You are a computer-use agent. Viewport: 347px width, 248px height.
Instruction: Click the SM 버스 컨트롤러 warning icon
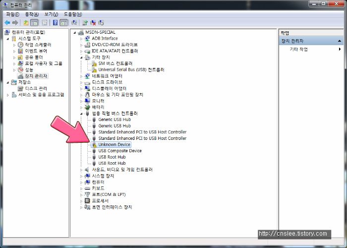click(x=94, y=63)
